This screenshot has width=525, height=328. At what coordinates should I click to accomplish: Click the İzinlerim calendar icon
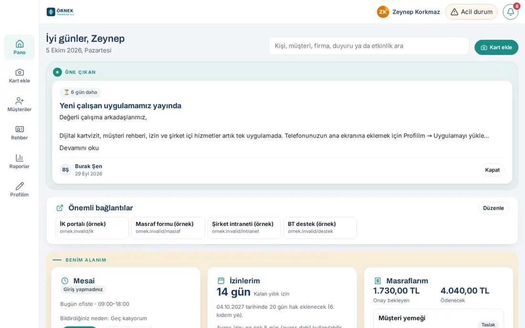(x=221, y=281)
